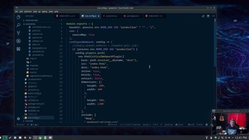Click the Open Changes icon in editor toolbar
The image size is (249, 140).
[x=203, y=16]
